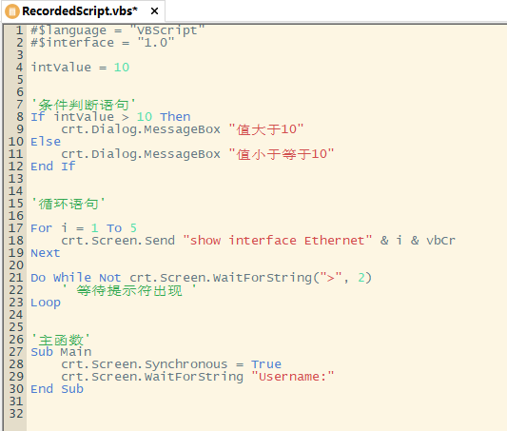Click 'crt.Screen.Send' on line 18
507x431 pixels.
(x=118, y=241)
